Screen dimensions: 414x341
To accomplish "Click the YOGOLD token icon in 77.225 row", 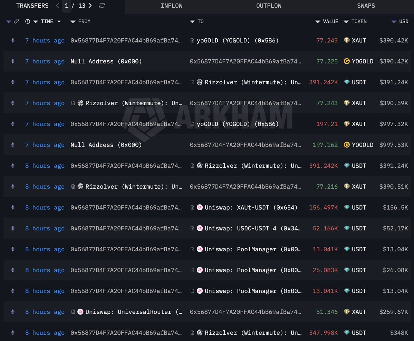I will click(x=347, y=61).
